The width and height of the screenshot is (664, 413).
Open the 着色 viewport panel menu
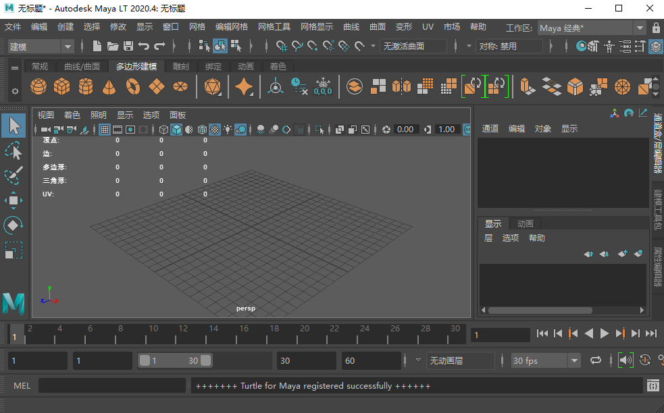(x=72, y=115)
